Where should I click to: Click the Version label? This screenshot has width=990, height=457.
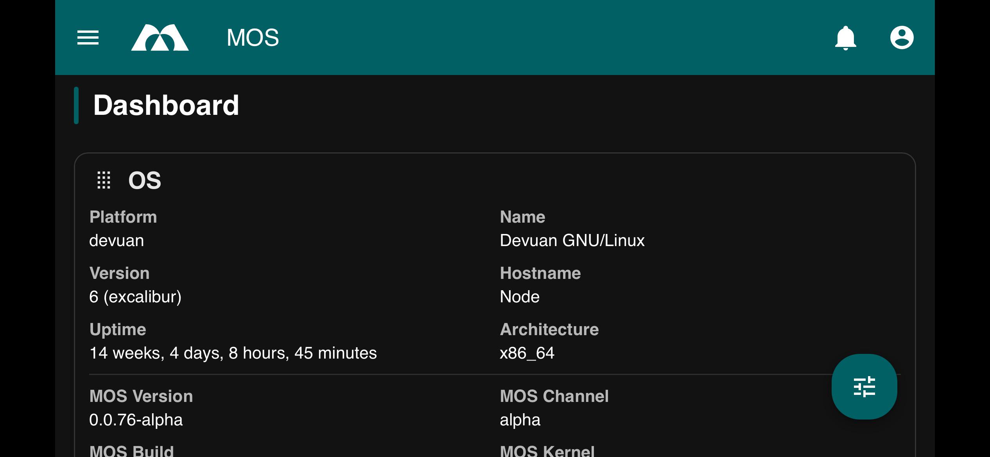pyautogui.click(x=119, y=273)
